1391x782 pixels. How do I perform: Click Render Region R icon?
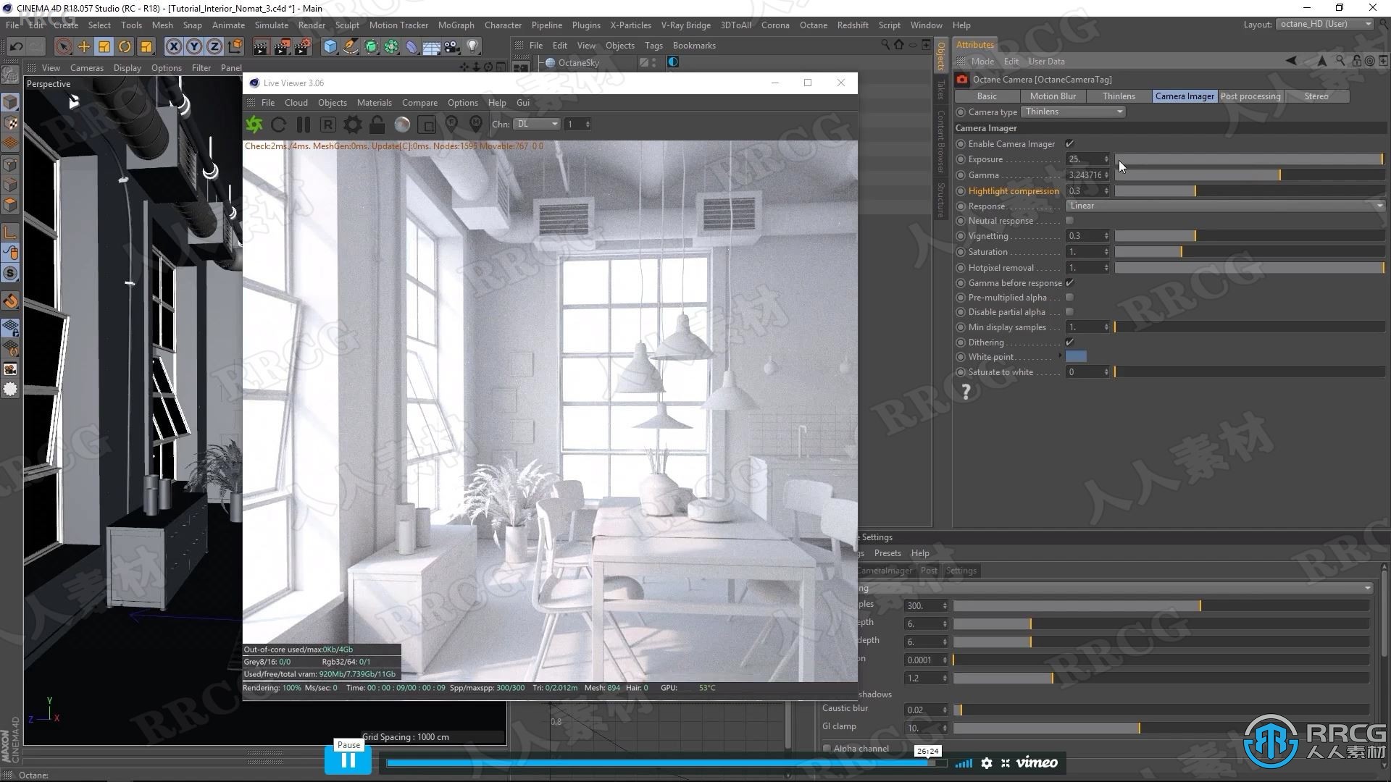pos(328,125)
